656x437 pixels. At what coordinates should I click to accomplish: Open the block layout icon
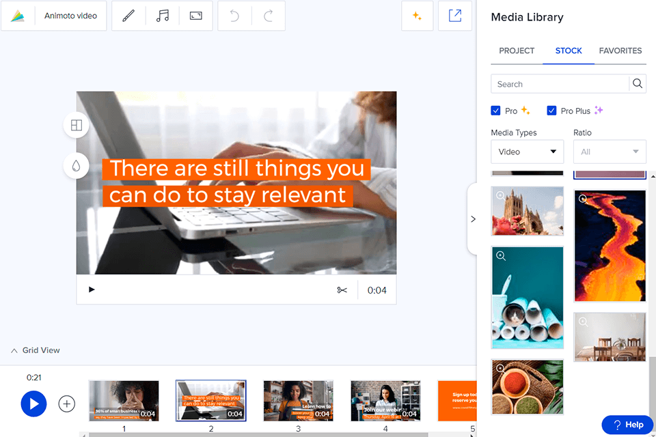click(76, 125)
